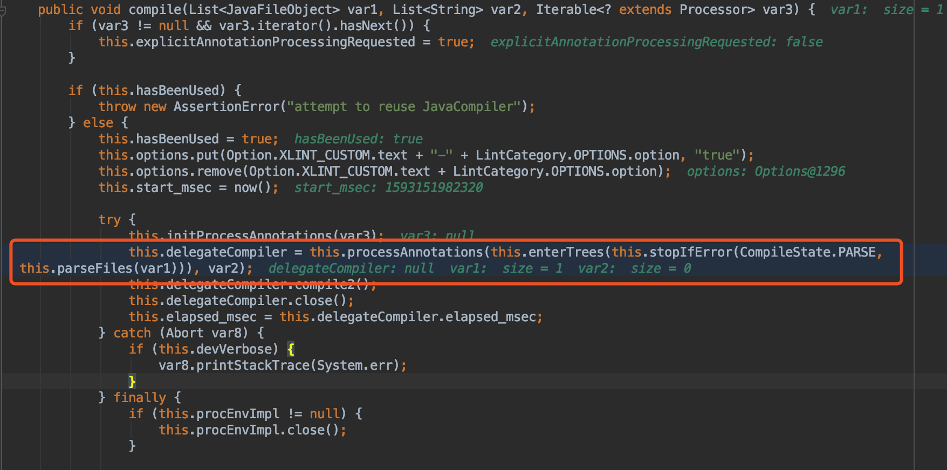
Task: Click 'this.procEnvImpl.close();' statement
Action: click(x=252, y=430)
